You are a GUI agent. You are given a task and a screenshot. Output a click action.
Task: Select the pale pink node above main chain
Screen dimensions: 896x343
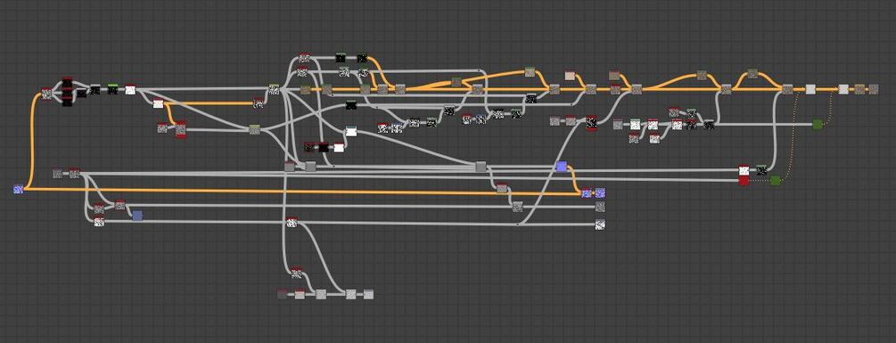[570, 76]
